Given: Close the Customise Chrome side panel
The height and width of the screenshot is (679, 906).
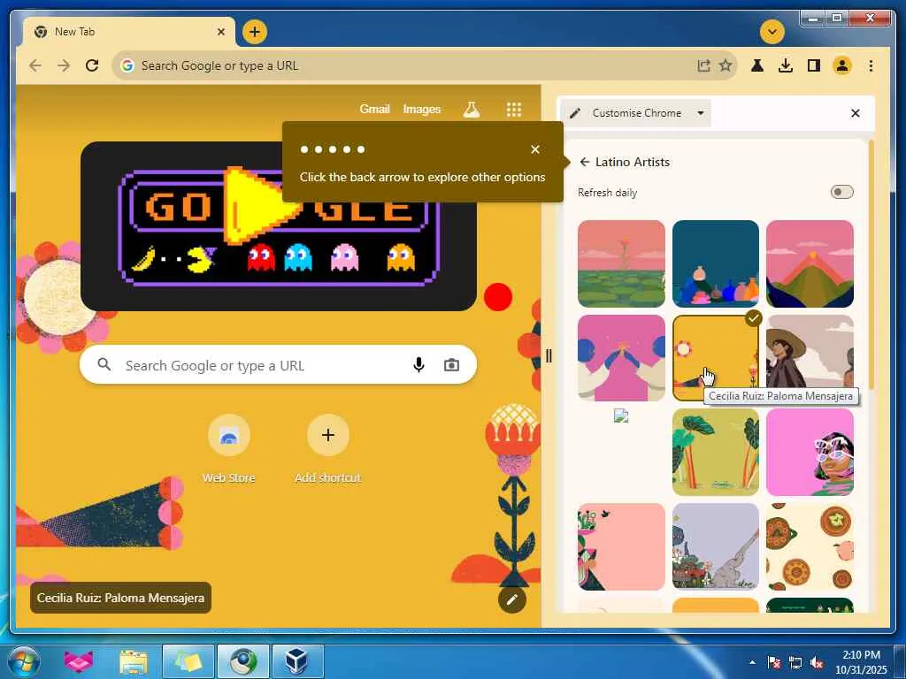Looking at the screenshot, I should (856, 113).
